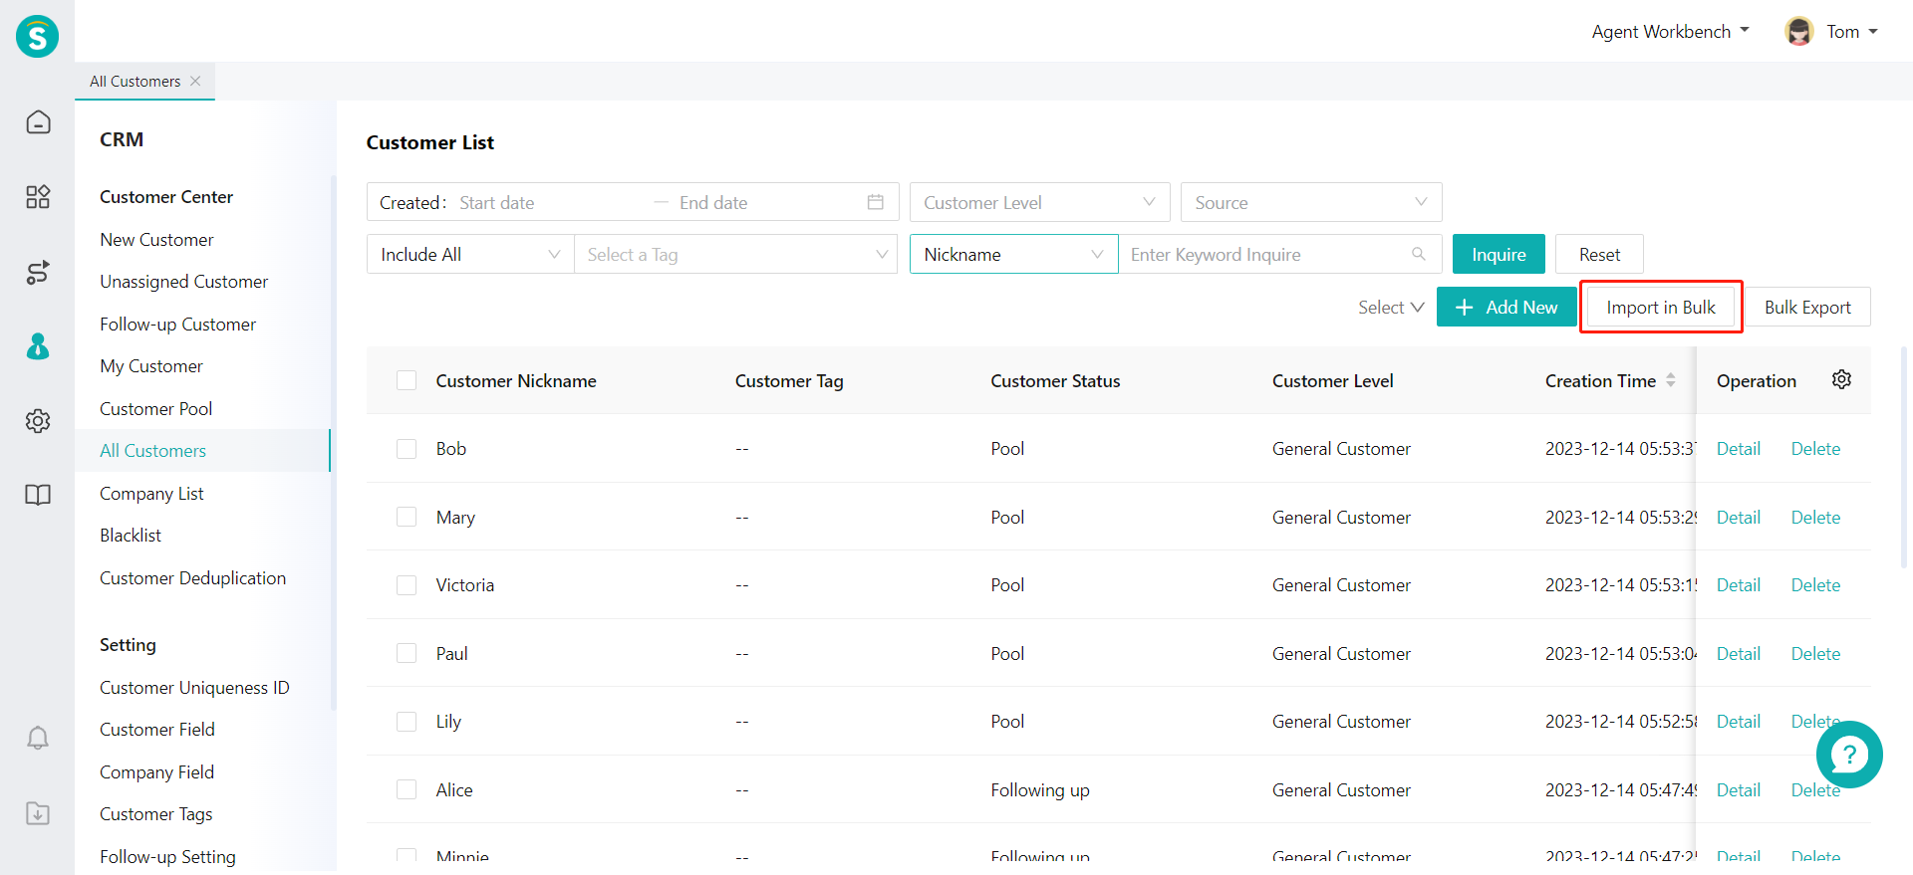The width and height of the screenshot is (1913, 875).
Task: Open the download inbox icon in sidebar
Action: tap(38, 813)
